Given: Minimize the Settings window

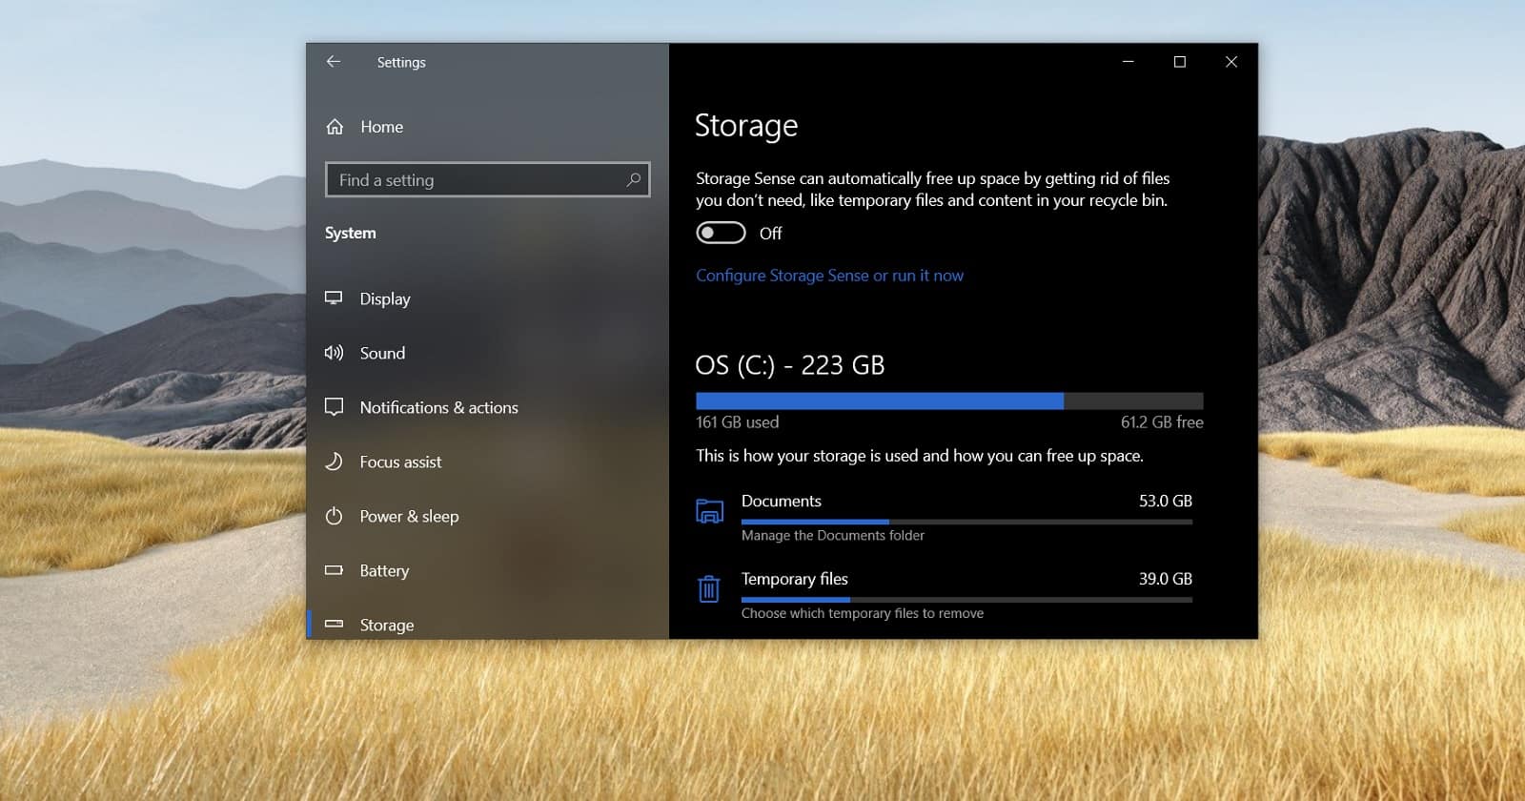Looking at the screenshot, I should pos(1128,62).
